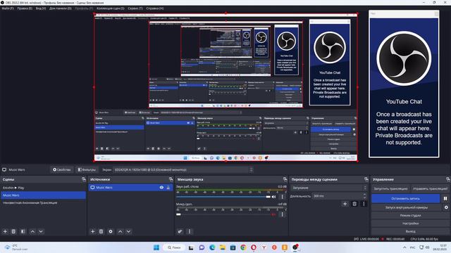Undock the Scenes panel via its header icon

pos(84,179)
